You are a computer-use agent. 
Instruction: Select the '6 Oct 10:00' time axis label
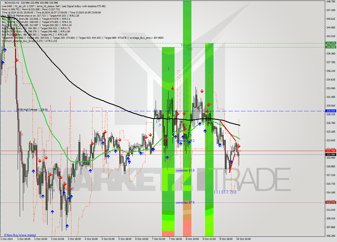(142, 239)
